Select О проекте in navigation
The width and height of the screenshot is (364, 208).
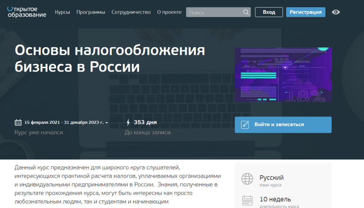(169, 12)
